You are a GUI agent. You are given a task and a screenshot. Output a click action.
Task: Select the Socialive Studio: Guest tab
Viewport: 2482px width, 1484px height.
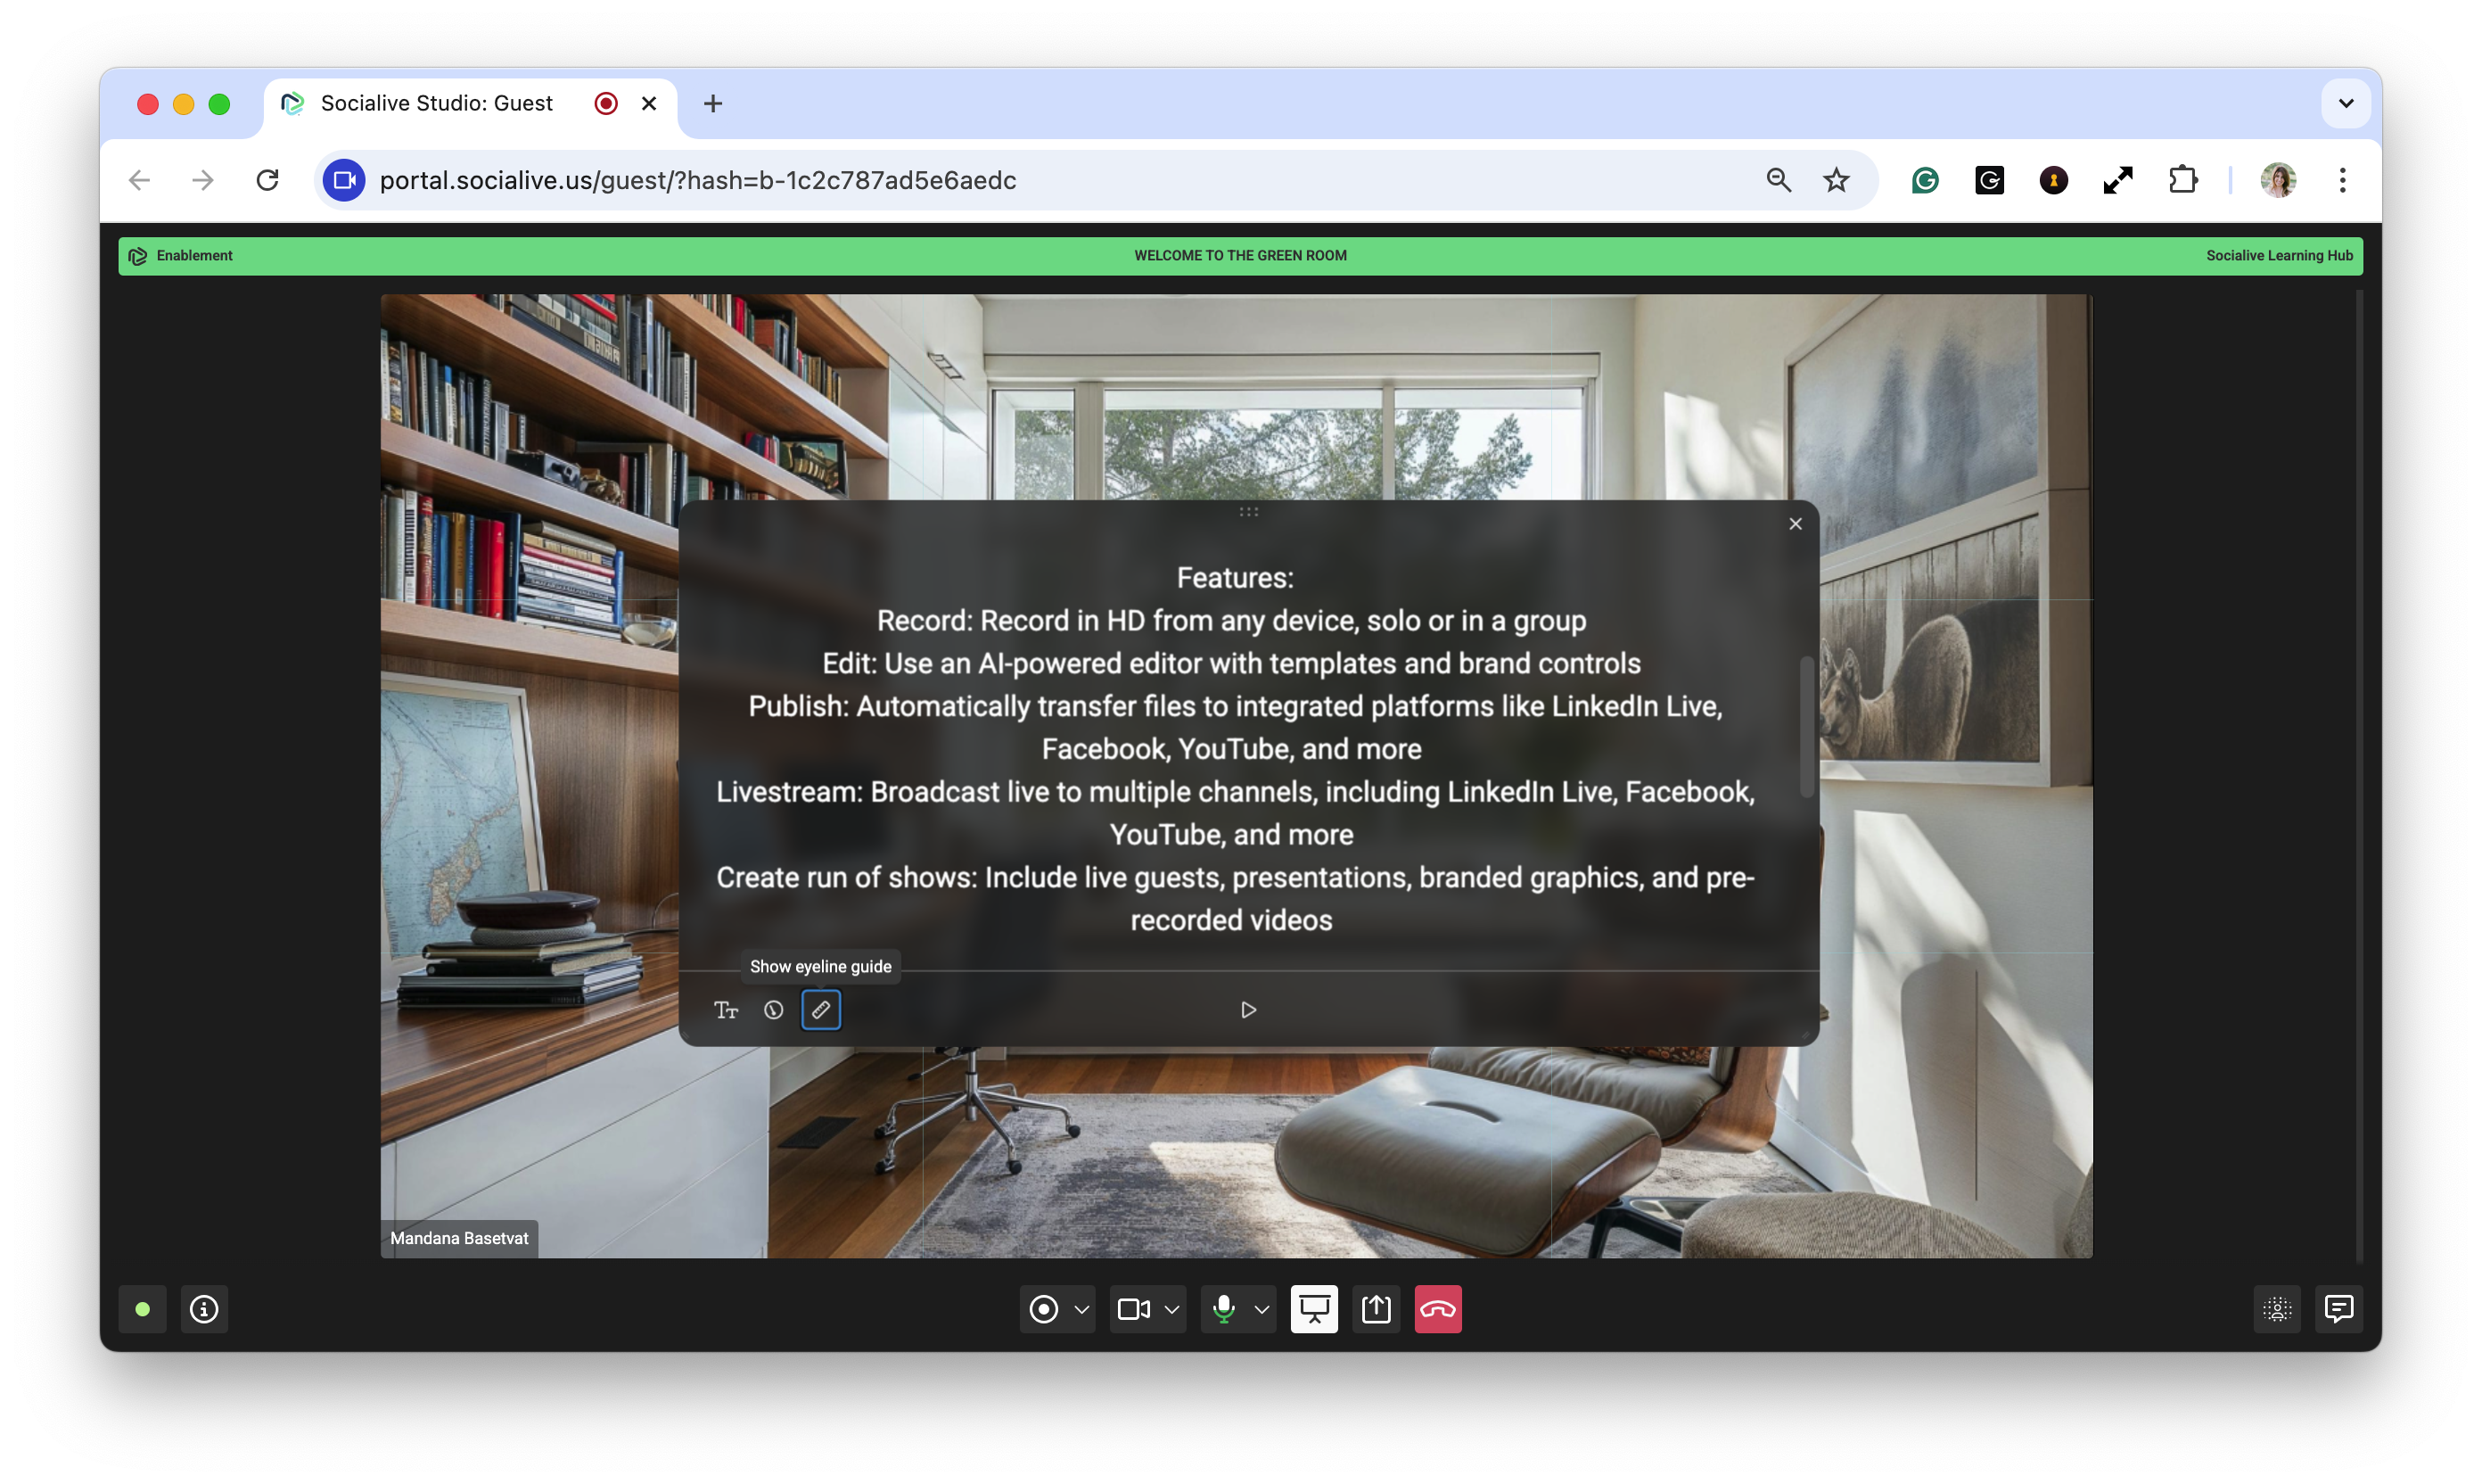[437, 103]
